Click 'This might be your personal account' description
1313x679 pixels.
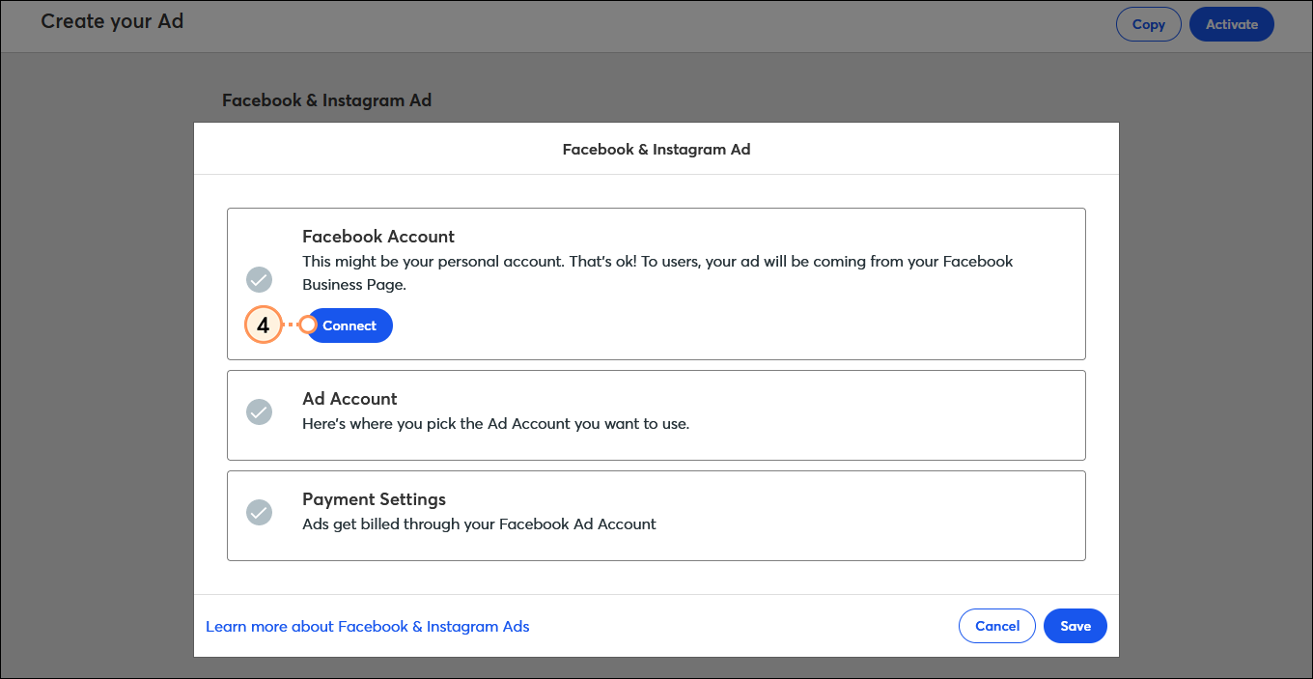pos(657,273)
